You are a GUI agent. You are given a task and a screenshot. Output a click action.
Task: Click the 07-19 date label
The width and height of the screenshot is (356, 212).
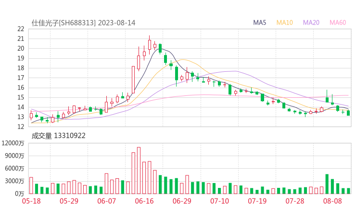tap(257, 201)
